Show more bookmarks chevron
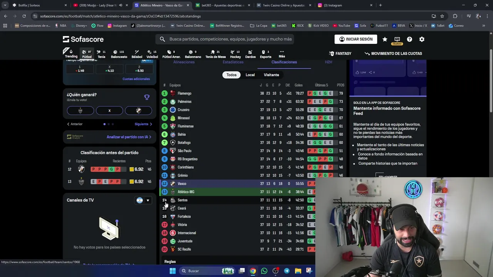Screen dimensions: 493x277 484,26
